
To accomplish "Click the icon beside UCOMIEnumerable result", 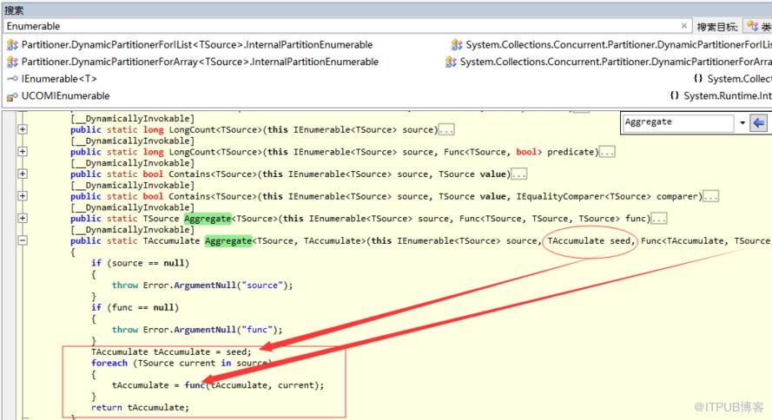I will pos(12,96).
